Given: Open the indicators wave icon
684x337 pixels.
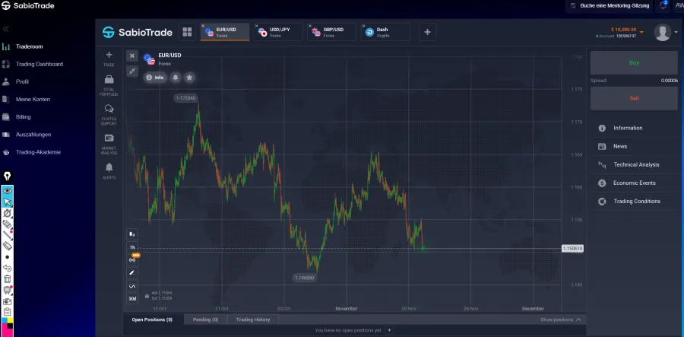Looking at the screenshot, I should 132,286.
